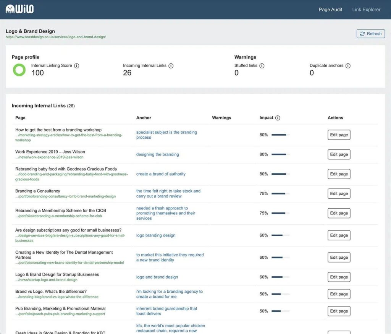Open anchor 'needed a fresh approach to promoting'
The image size is (391, 334).
166,213
